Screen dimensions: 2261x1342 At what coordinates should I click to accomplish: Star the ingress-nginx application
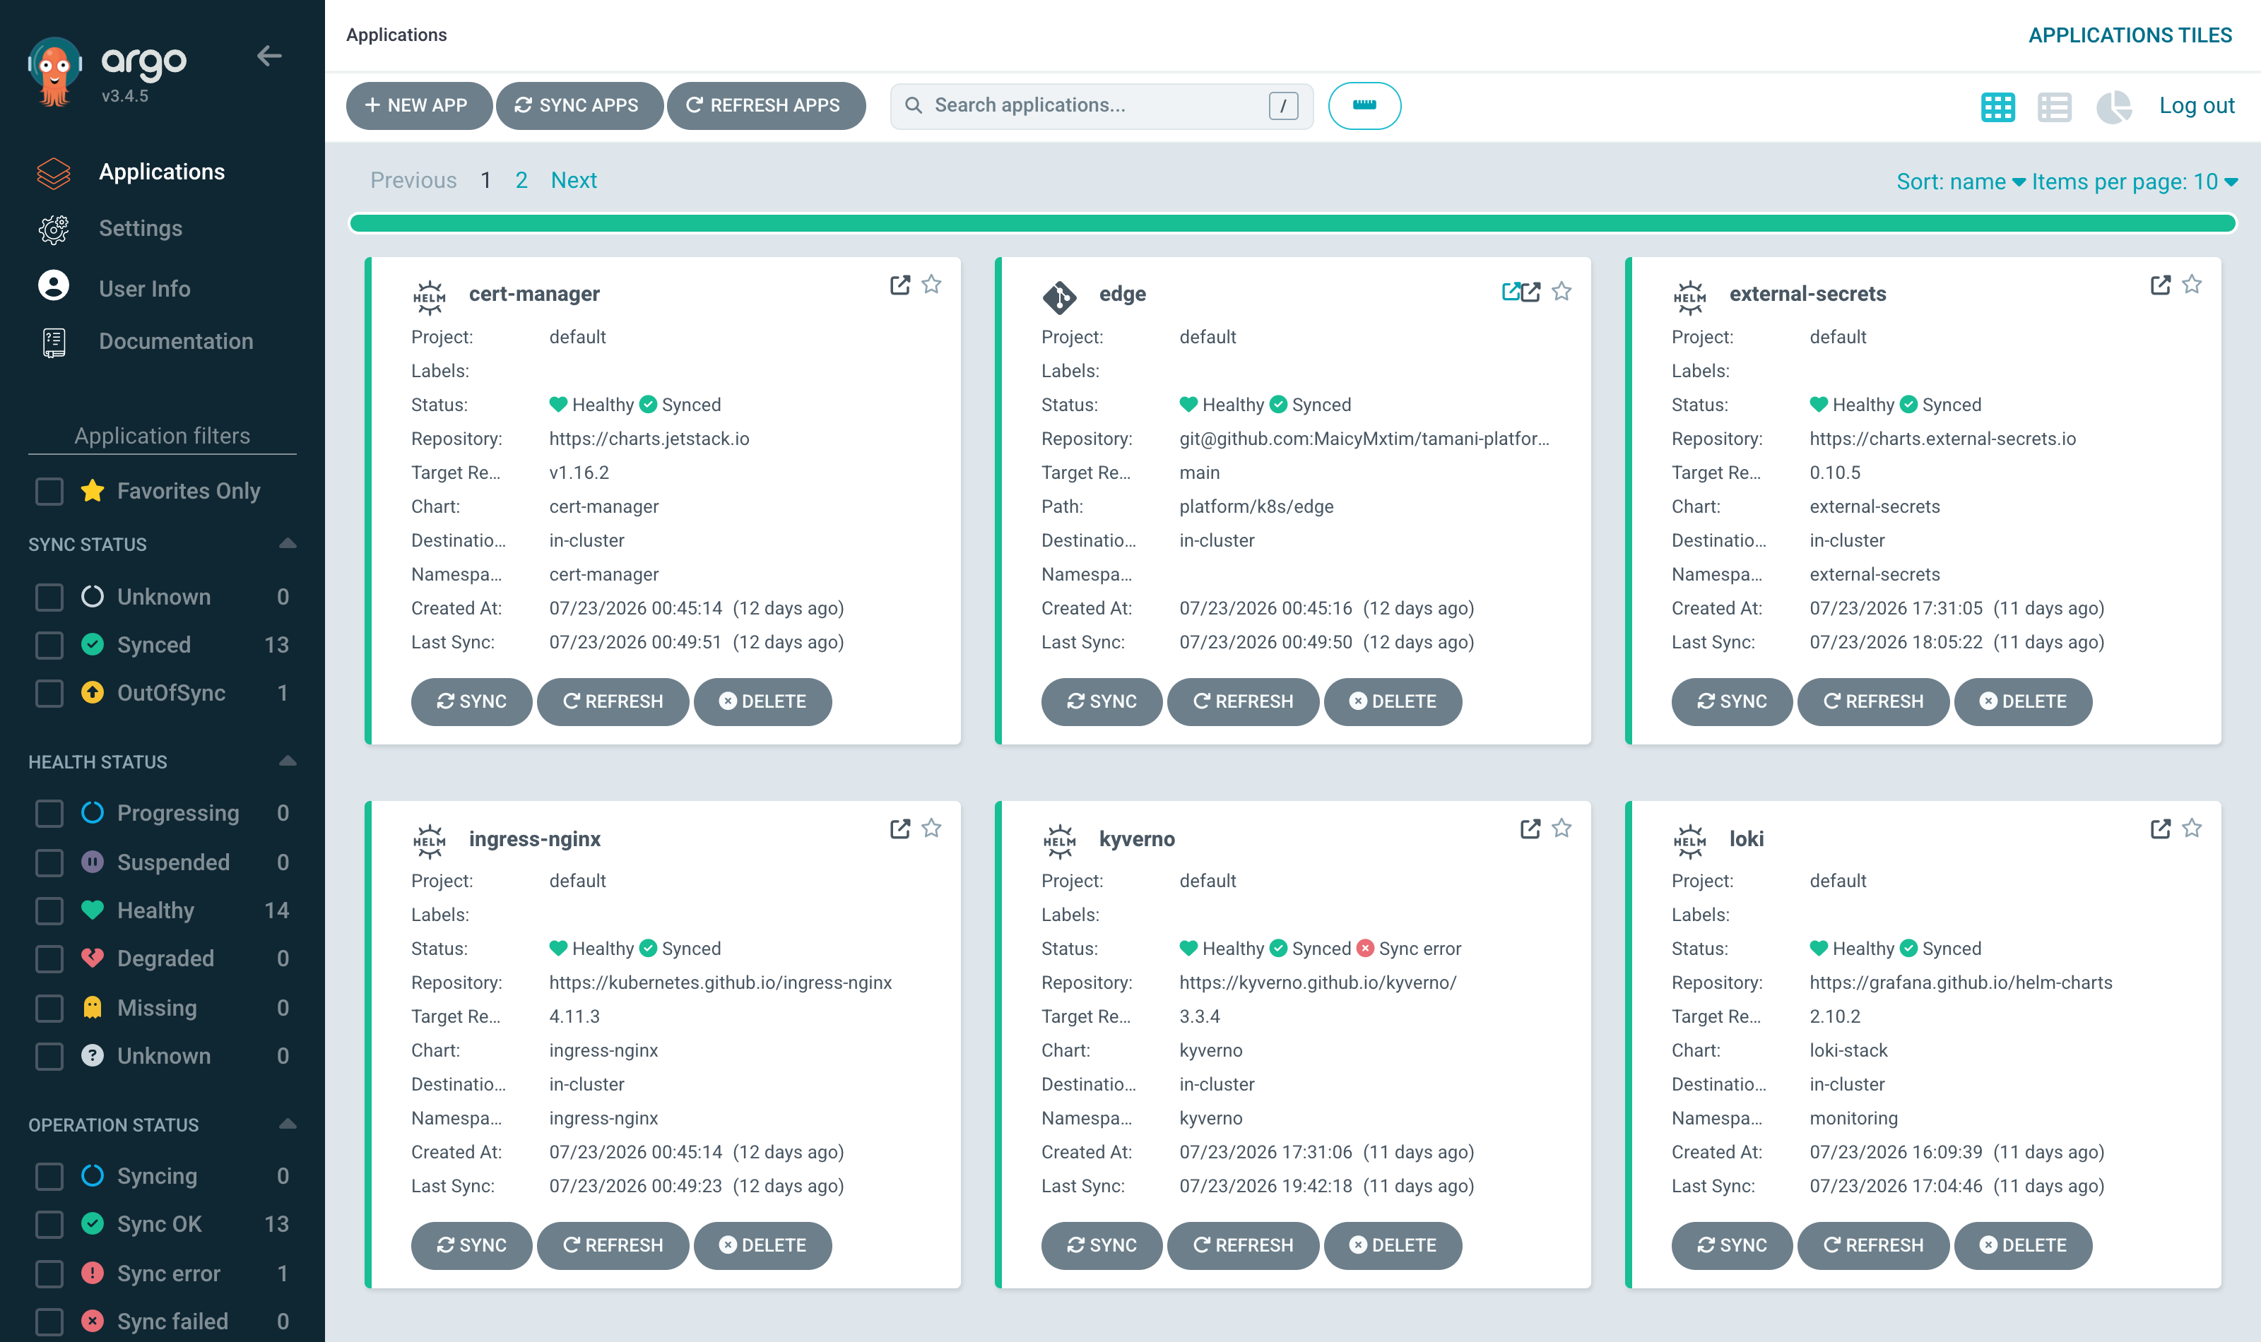click(x=931, y=829)
